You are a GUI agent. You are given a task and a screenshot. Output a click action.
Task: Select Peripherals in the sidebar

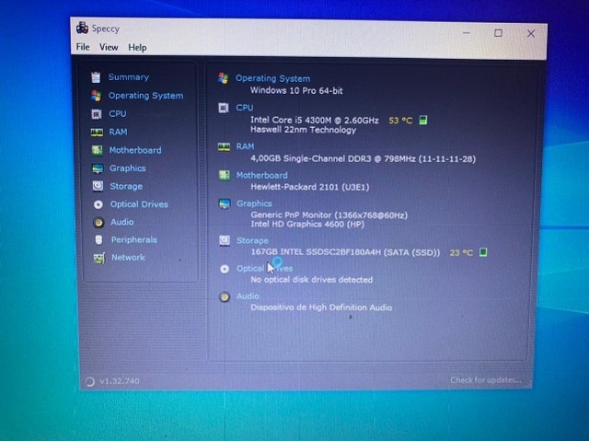[x=134, y=239]
